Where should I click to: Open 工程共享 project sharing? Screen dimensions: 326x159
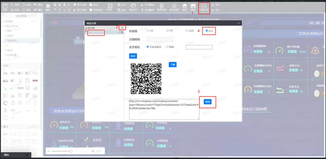(204, 8)
